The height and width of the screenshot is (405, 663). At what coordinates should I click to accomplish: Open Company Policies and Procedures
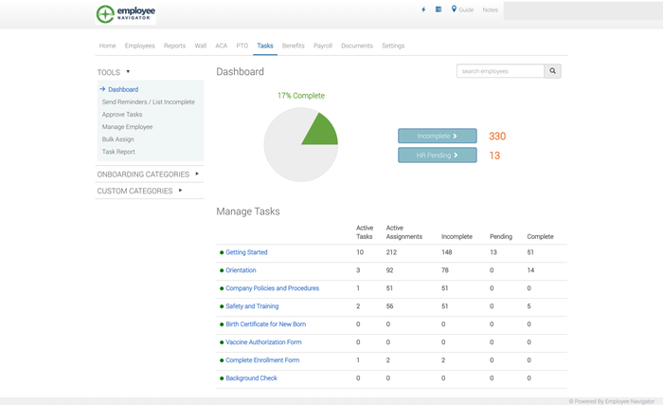(273, 288)
